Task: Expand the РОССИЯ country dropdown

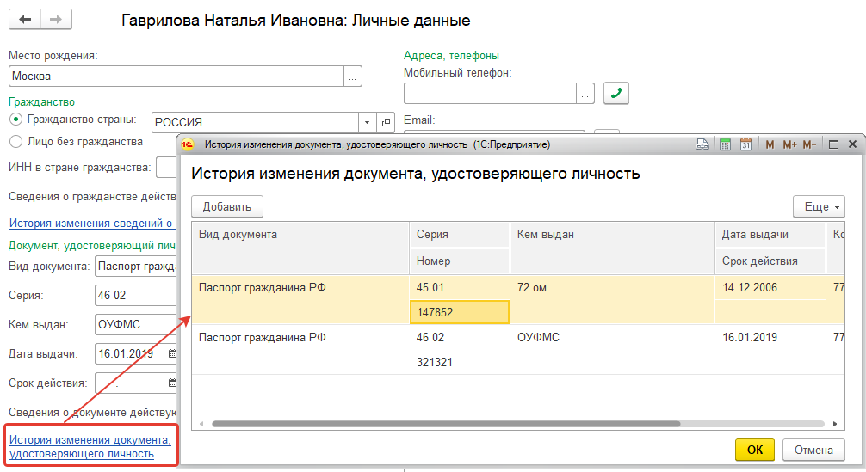Action: point(368,122)
